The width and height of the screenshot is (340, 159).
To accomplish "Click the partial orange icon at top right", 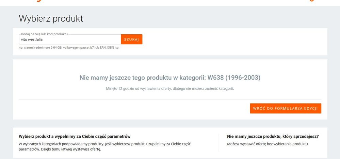I will [311, 1].
